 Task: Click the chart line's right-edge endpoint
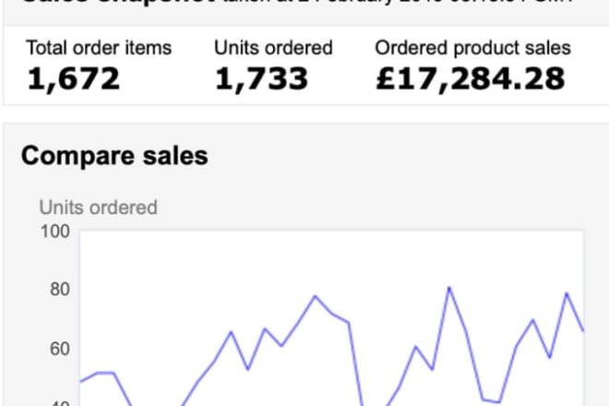582,330
